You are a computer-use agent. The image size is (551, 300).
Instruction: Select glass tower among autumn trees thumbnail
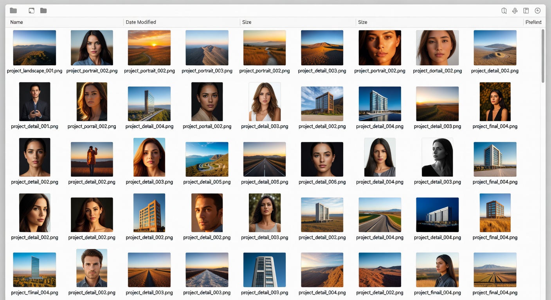coord(34,270)
